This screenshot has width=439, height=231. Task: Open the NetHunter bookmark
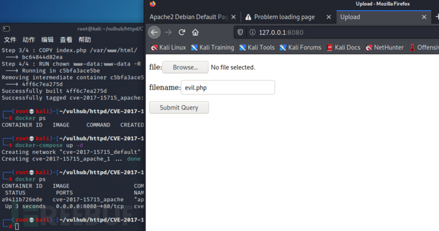pos(385,48)
